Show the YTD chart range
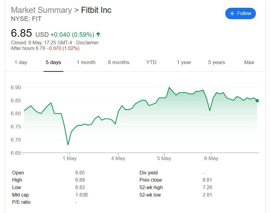 151,62
